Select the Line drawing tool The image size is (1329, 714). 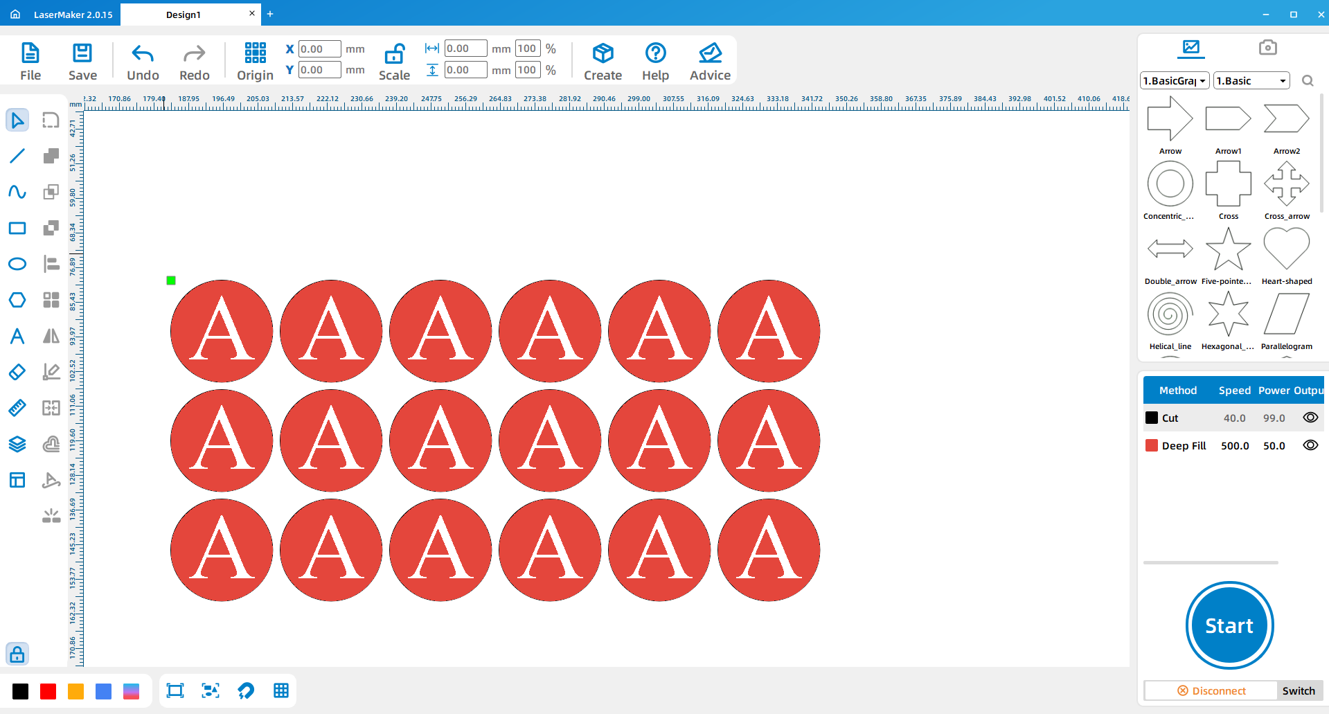[x=17, y=156]
